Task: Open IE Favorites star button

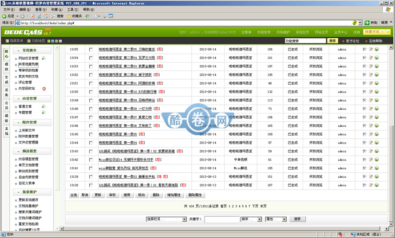Action: pos(74,16)
